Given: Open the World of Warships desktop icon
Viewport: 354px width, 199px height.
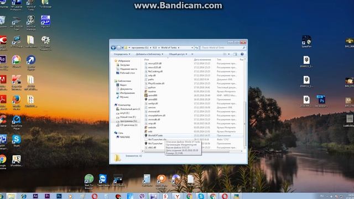Looking at the screenshot, I should coord(31,23).
